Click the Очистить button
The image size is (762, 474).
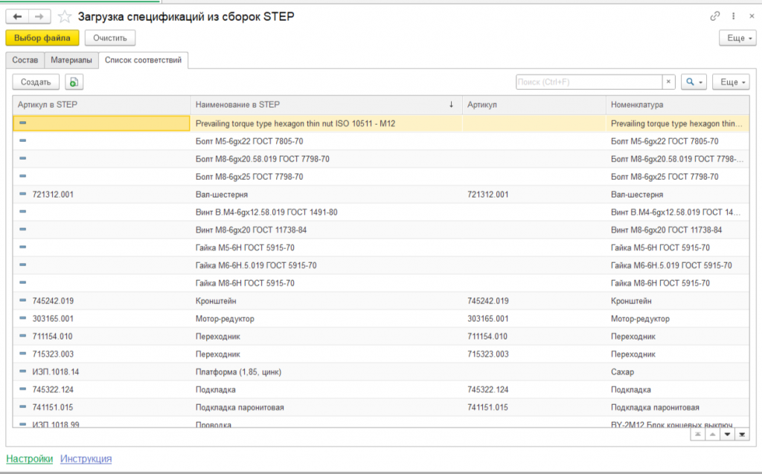(x=110, y=38)
